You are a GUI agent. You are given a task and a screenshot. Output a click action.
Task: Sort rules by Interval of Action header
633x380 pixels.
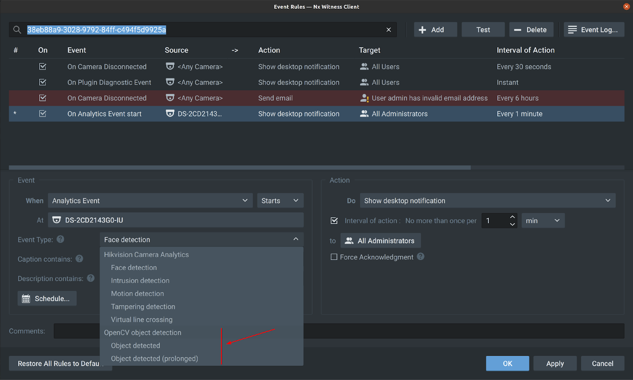(526, 50)
